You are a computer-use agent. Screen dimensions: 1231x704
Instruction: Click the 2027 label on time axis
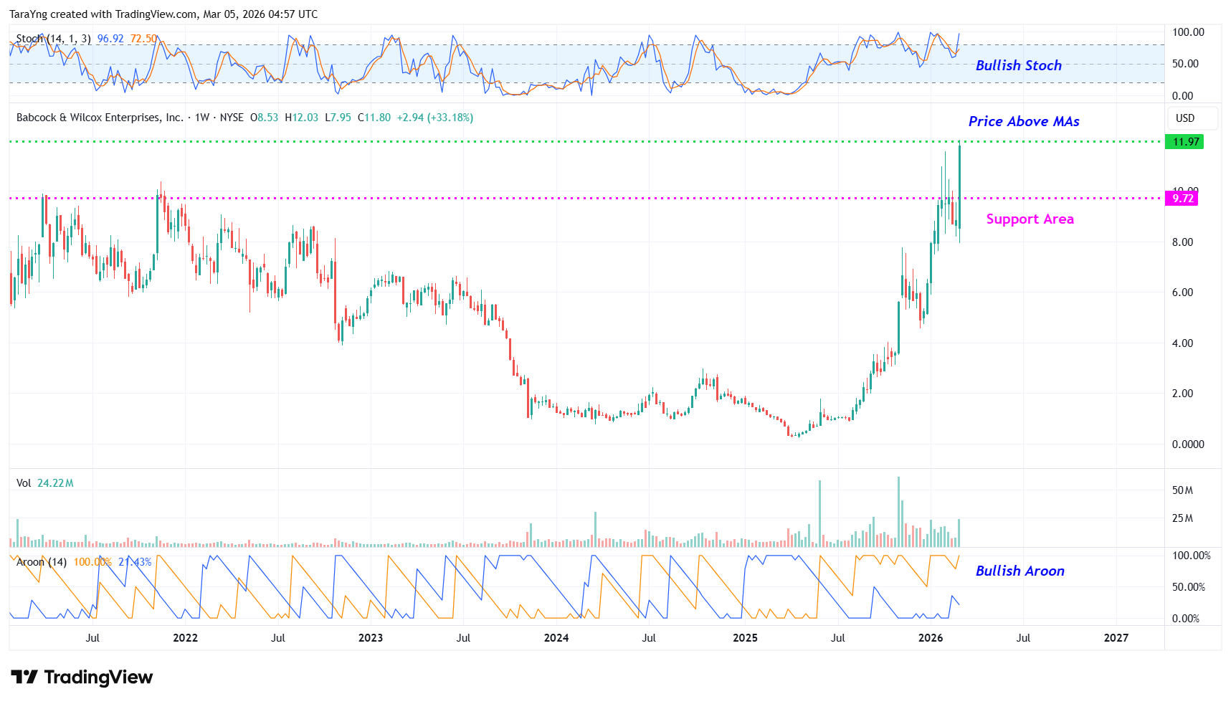(1116, 638)
